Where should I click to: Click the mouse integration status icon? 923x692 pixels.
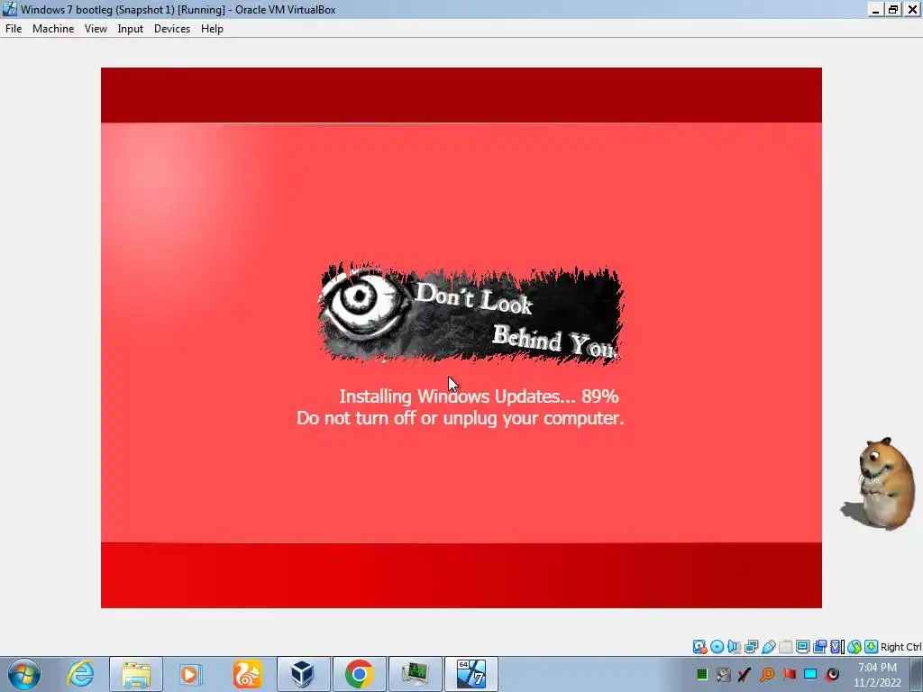[x=854, y=647]
